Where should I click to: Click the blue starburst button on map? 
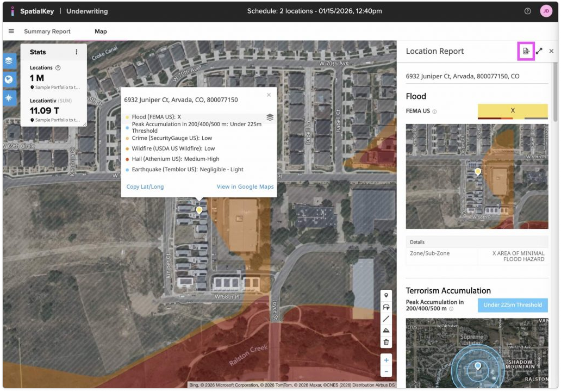point(10,98)
